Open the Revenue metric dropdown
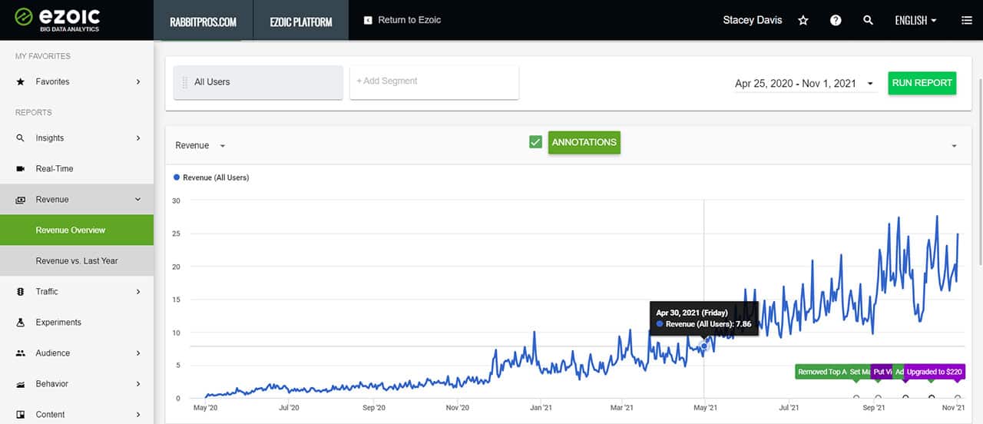Viewport: 983px width, 424px height. point(200,145)
